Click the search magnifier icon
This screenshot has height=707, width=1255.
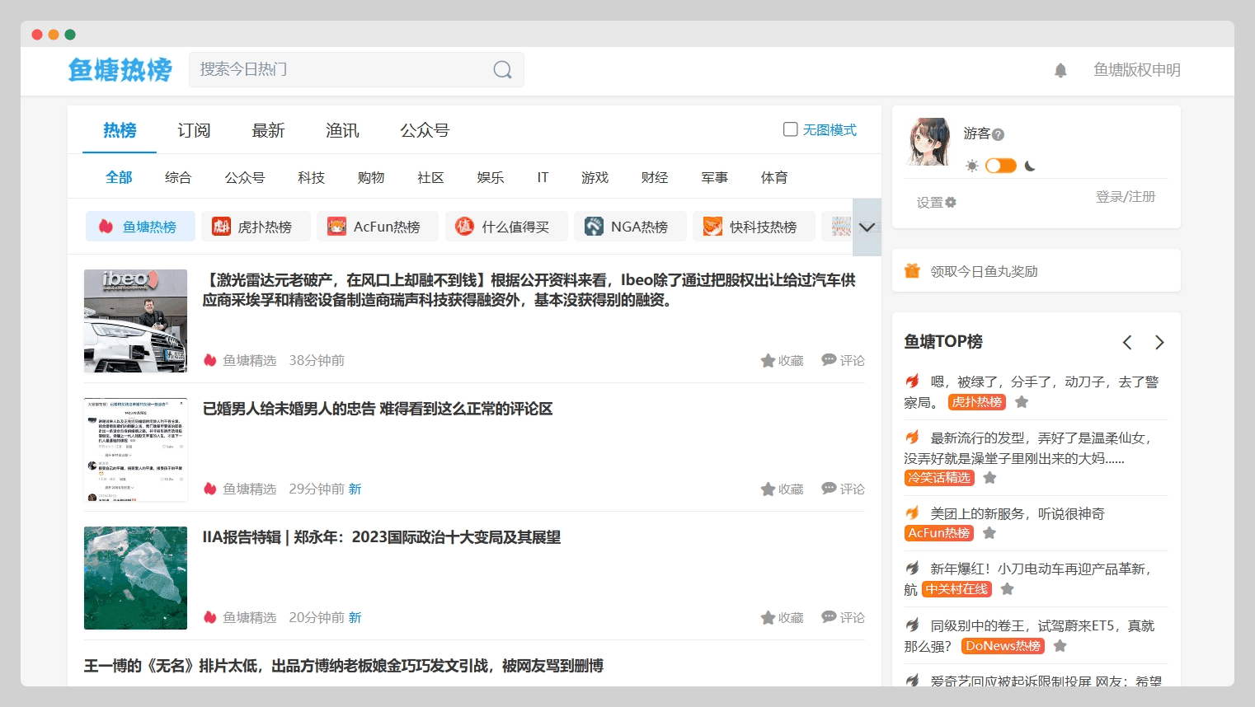pyautogui.click(x=502, y=70)
